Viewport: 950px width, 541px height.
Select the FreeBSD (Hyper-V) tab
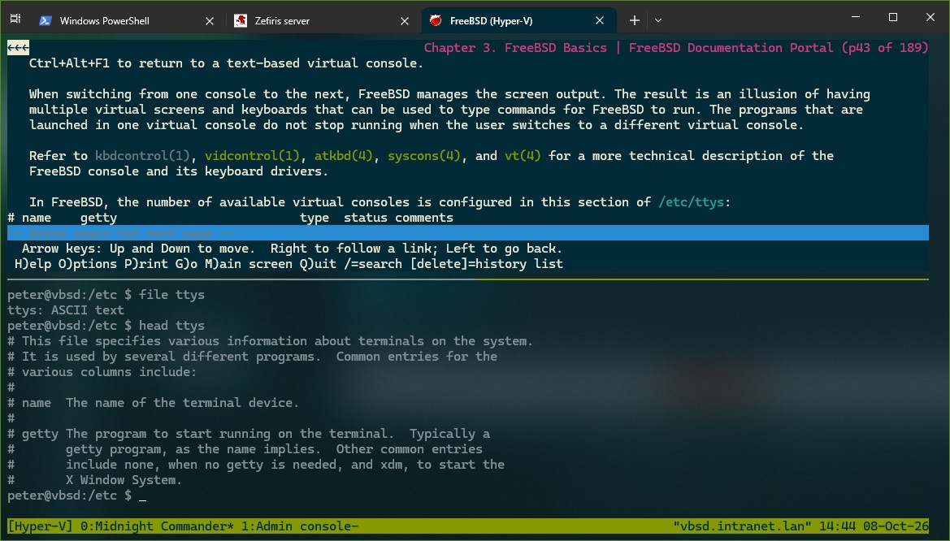(518, 20)
